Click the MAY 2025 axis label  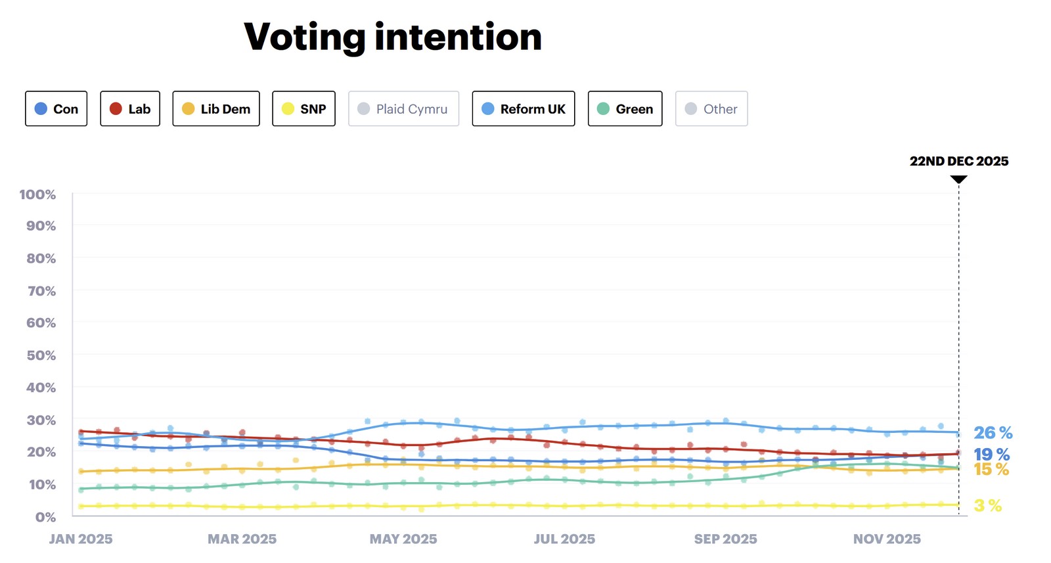(403, 539)
